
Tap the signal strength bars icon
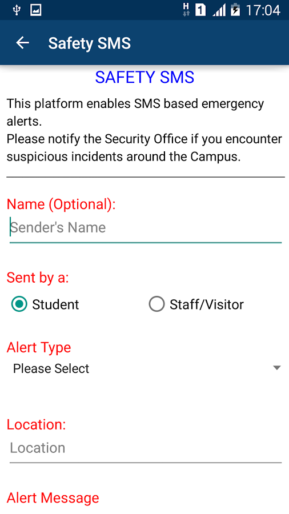tap(219, 10)
